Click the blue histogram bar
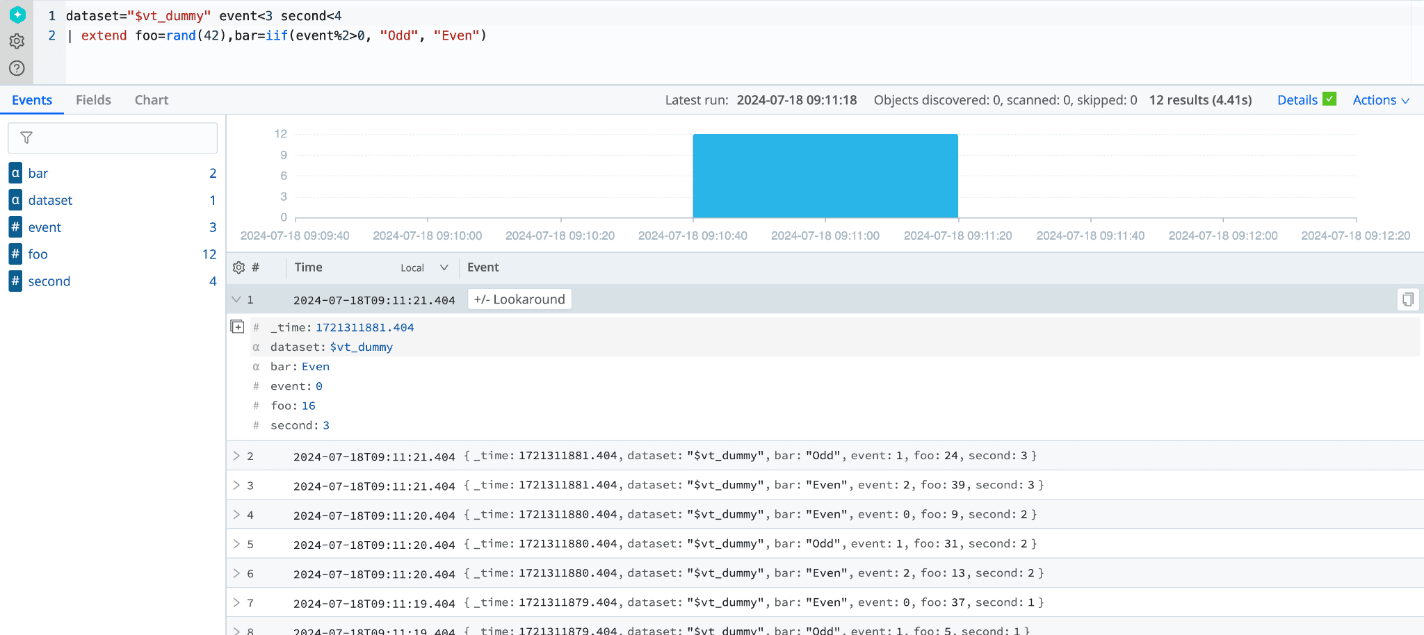1424x635 pixels. pos(825,176)
